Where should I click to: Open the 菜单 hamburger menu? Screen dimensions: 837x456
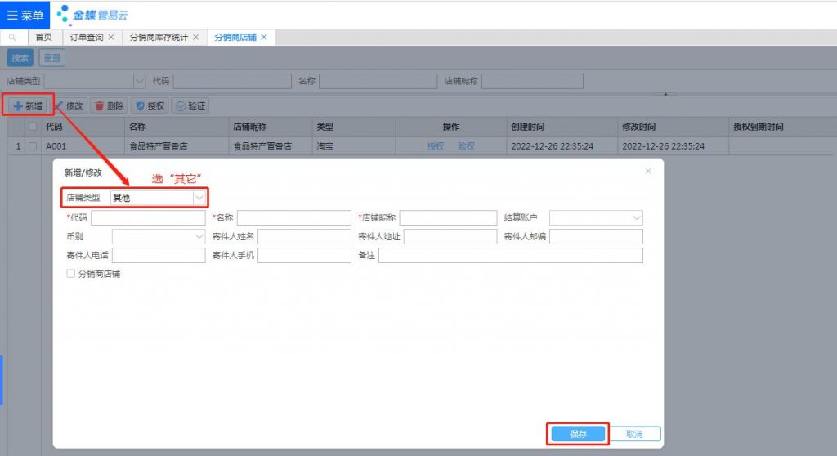tap(25, 15)
